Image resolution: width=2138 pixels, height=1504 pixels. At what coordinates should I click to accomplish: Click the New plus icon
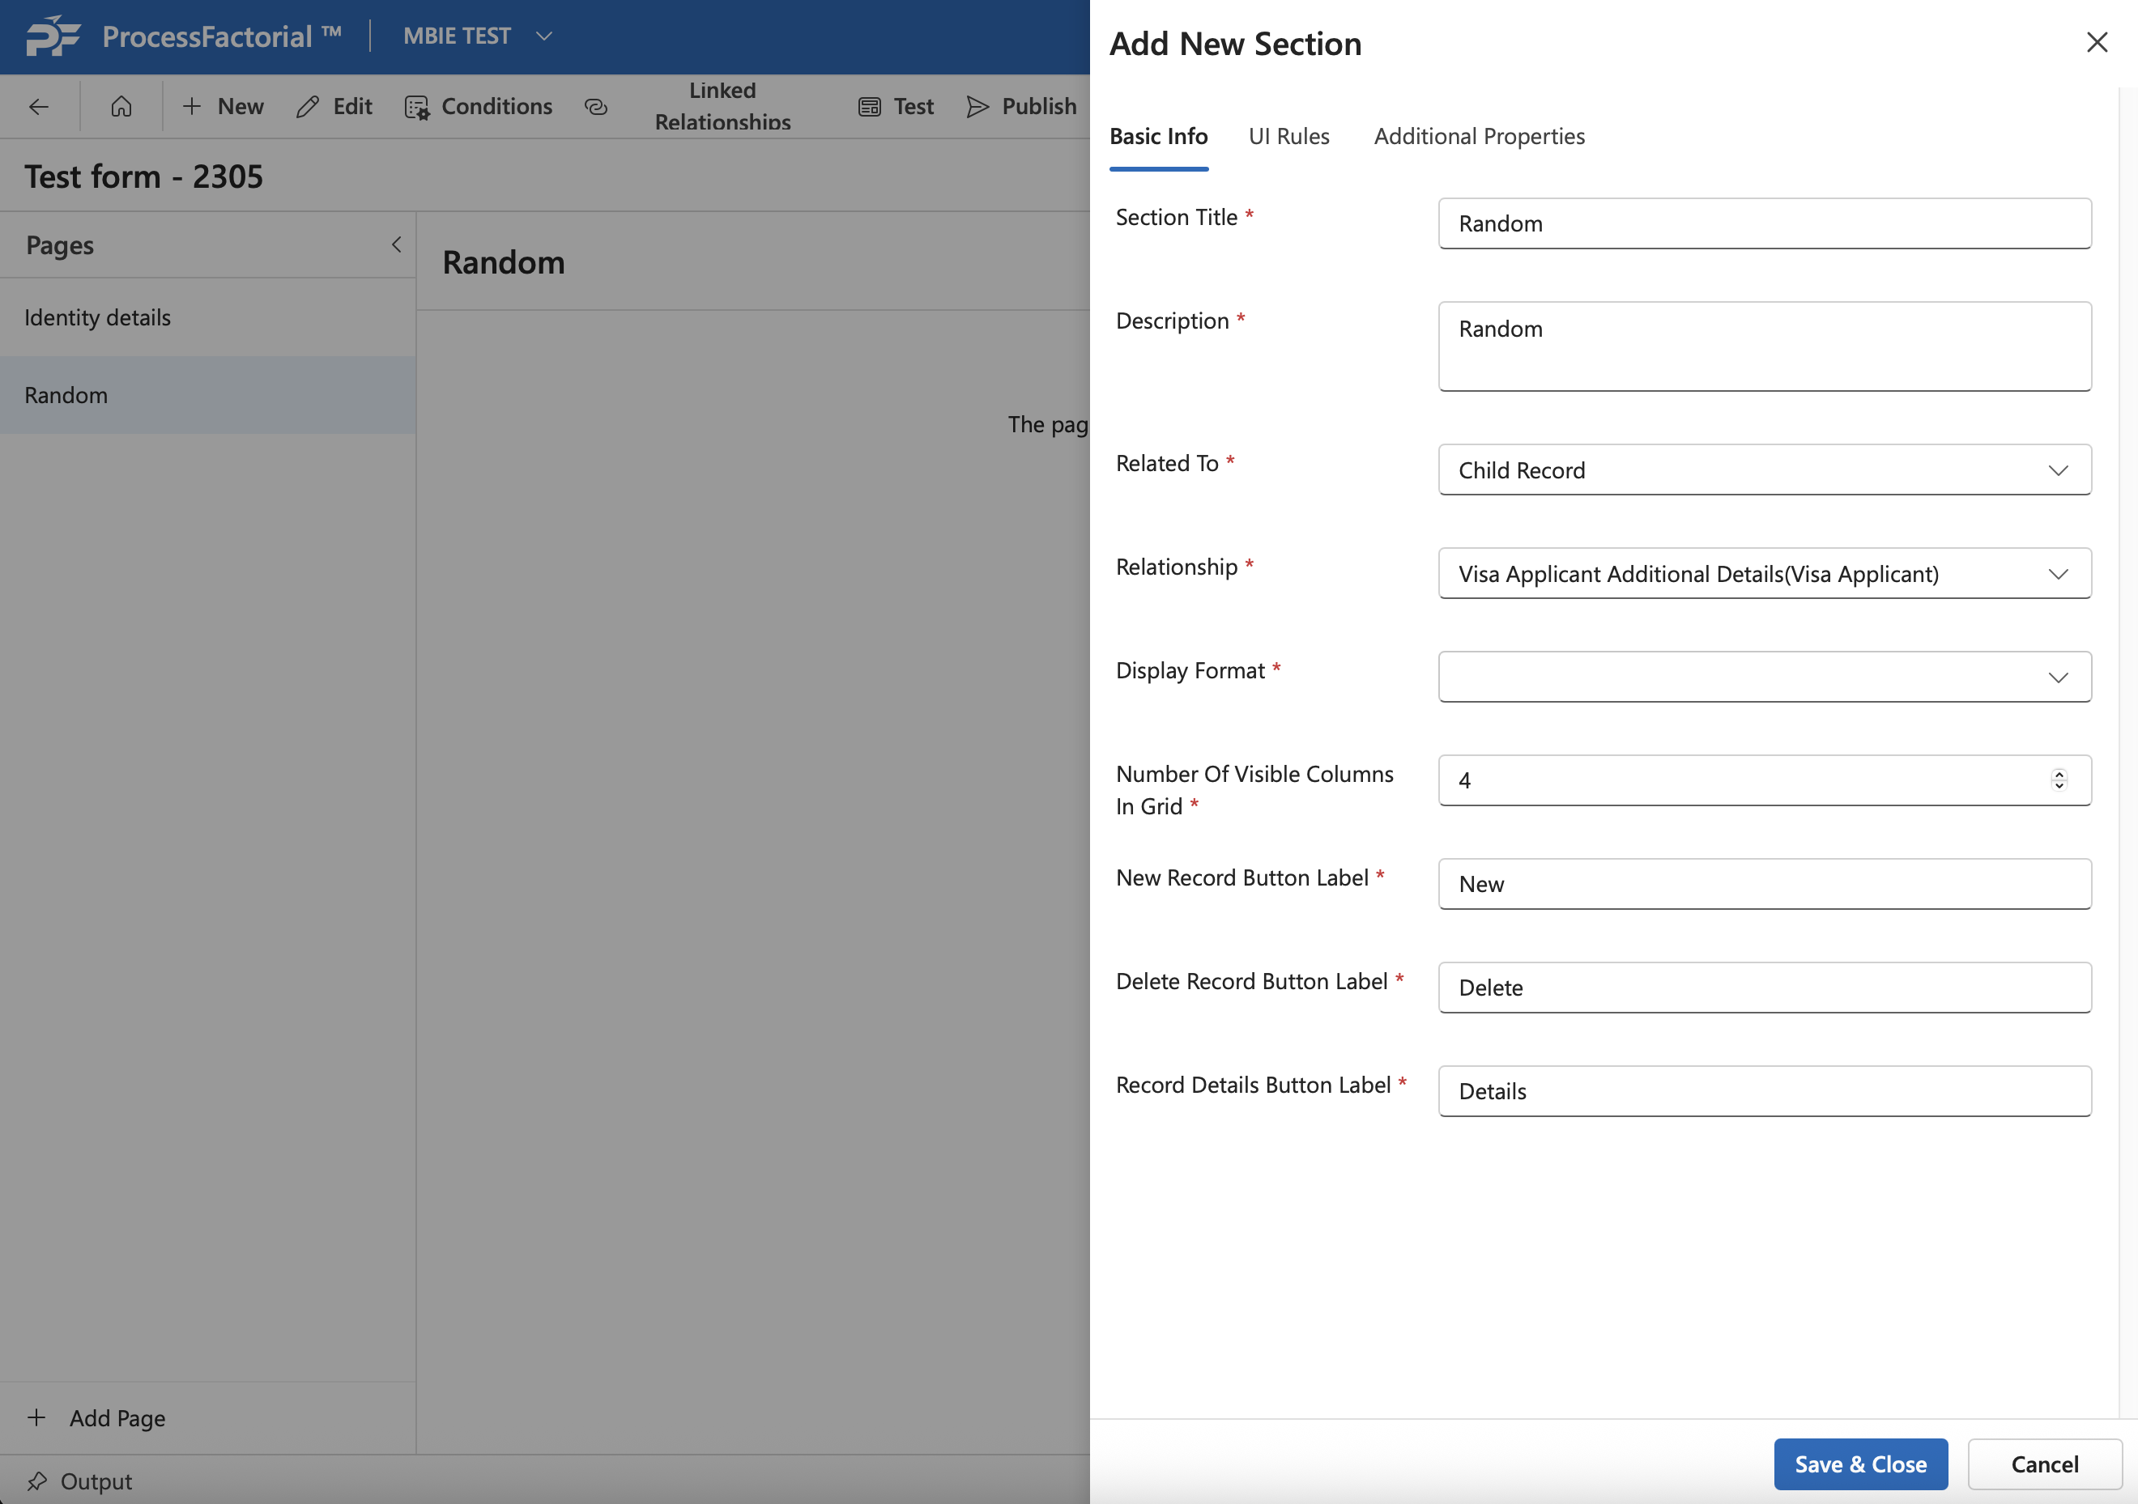click(192, 107)
